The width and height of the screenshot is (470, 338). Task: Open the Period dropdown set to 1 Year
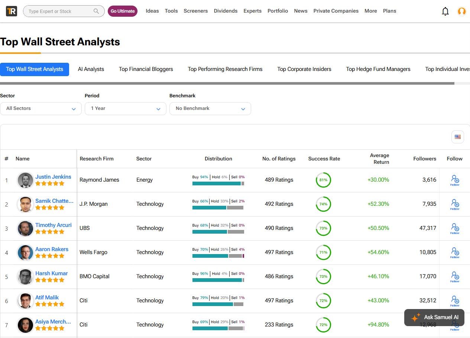[x=126, y=108]
